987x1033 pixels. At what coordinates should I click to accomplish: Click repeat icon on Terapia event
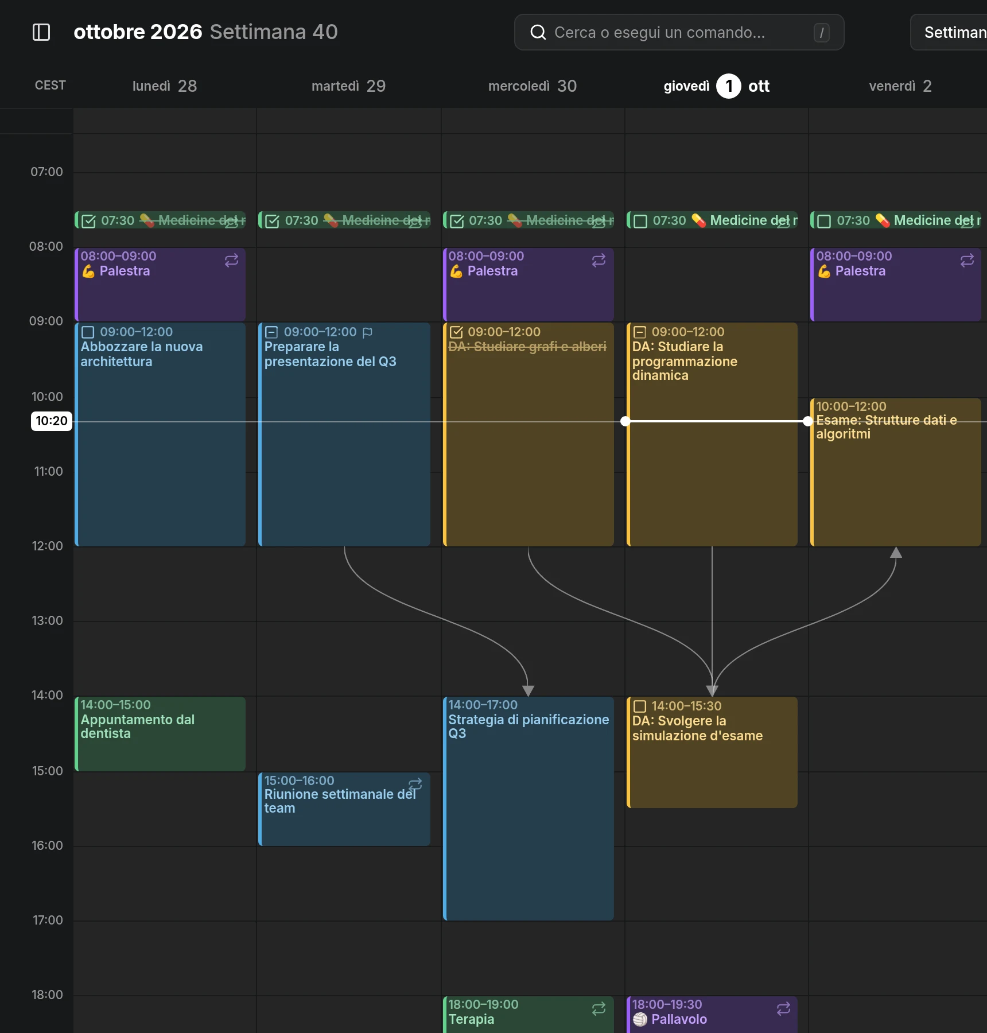(599, 1009)
